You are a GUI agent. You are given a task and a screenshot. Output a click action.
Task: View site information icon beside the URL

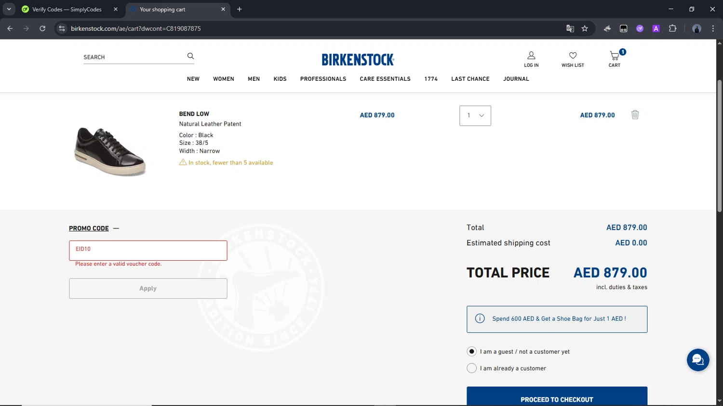point(62,28)
